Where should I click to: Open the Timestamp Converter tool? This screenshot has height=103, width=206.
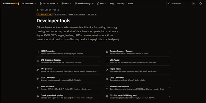pyautogui.click(x=138, y=88)
